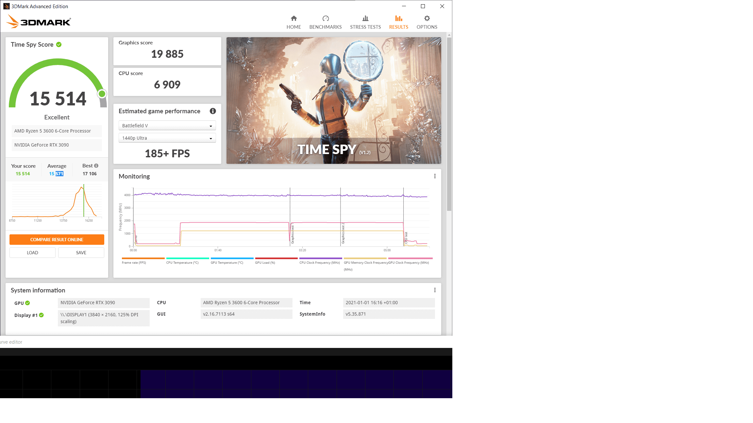Click Display #1 green check indicator
753x423 pixels.
(42, 315)
